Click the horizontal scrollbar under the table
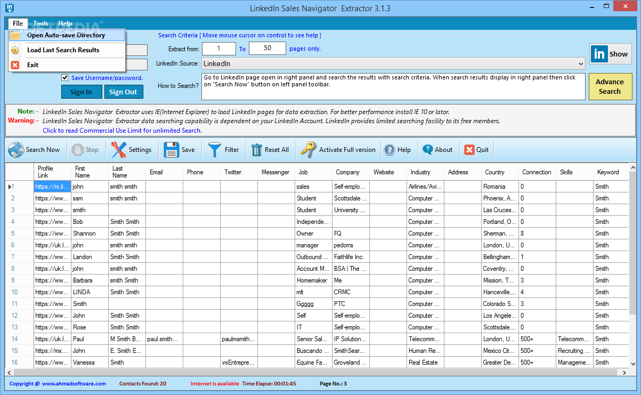Image resolution: width=641 pixels, height=395 pixels. (x=316, y=372)
